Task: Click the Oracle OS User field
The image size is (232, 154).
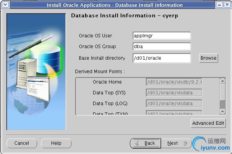Action: click(x=162, y=36)
